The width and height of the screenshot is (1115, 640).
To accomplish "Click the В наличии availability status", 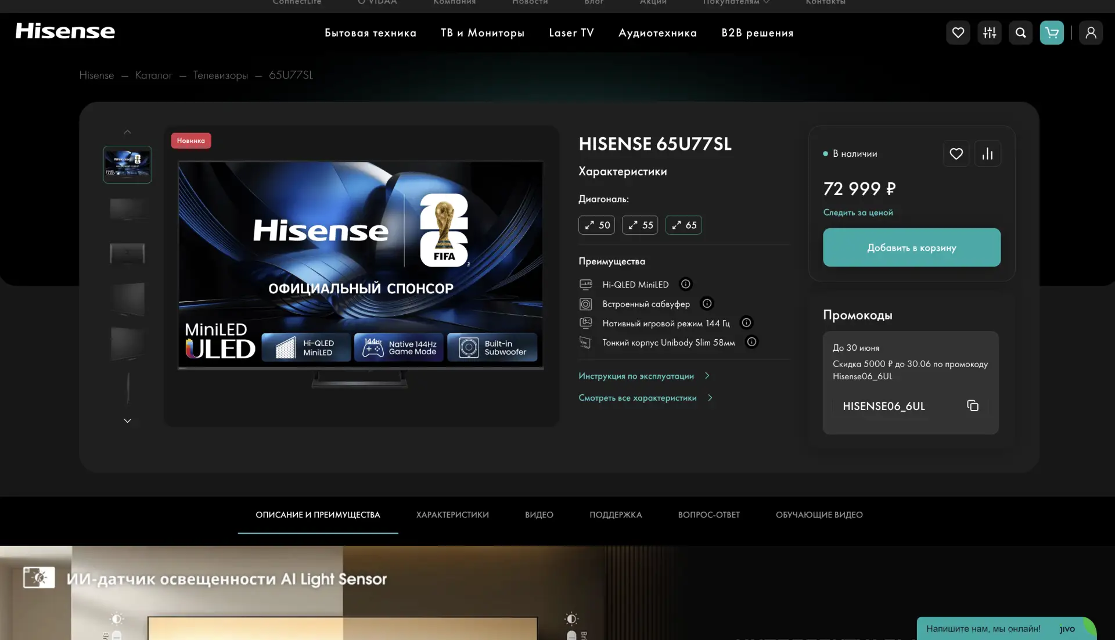I will coord(850,154).
